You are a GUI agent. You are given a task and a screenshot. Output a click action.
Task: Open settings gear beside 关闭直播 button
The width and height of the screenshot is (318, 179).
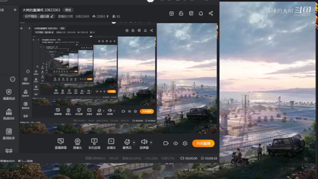click(x=185, y=143)
